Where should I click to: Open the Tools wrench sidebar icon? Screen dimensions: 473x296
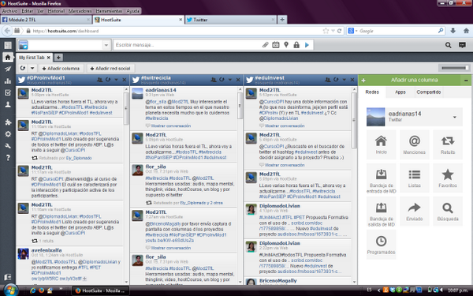coord(8,146)
